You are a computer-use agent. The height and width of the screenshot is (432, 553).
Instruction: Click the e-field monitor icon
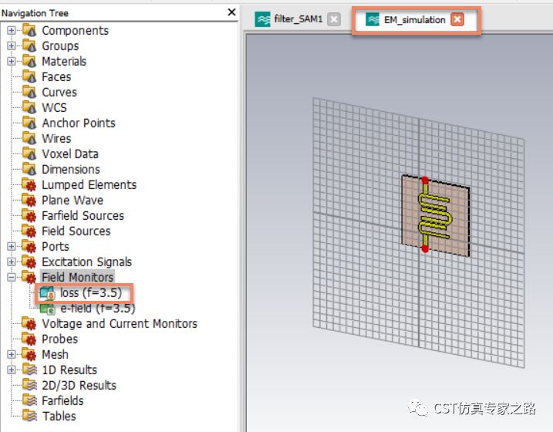(x=47, y=309)
